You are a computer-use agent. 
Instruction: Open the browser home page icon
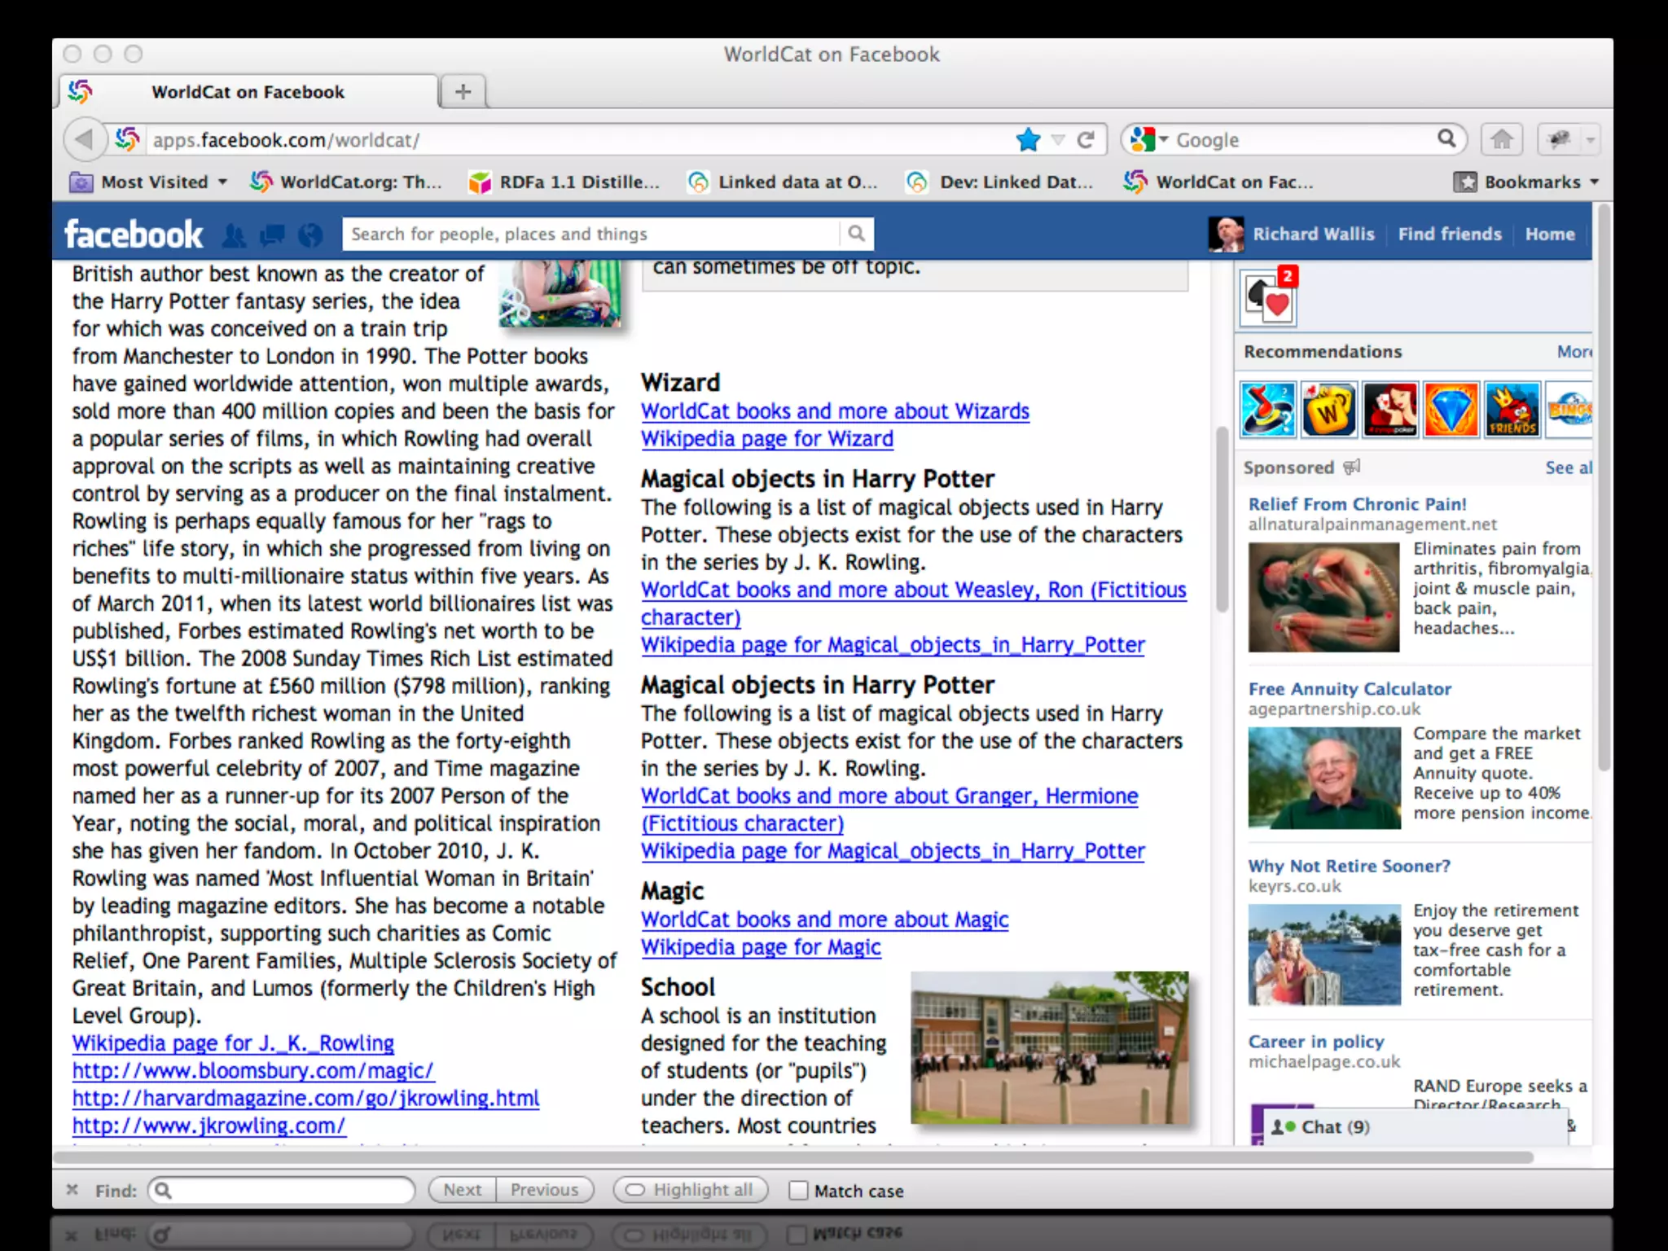(1502, 140)
